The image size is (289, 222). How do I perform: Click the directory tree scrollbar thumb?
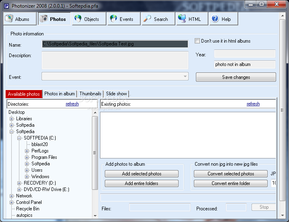pyautogui.click(x=95, y=153)
